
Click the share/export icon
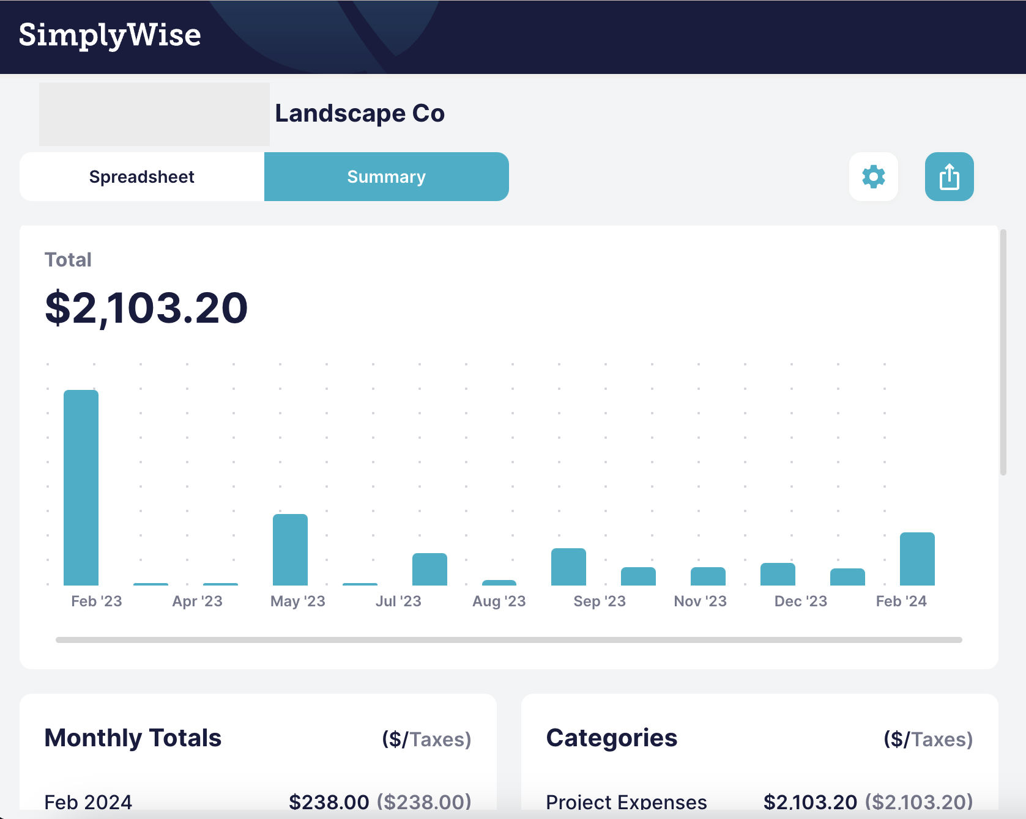pos(949,177)
